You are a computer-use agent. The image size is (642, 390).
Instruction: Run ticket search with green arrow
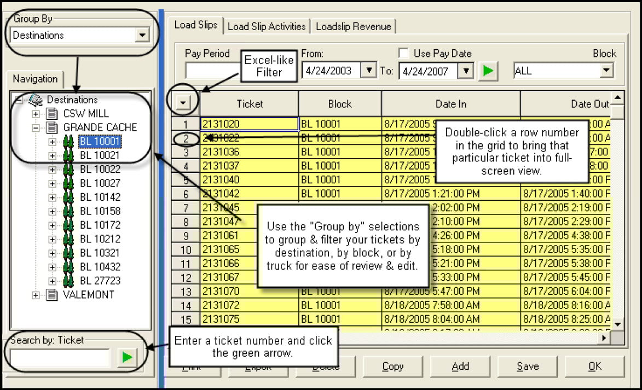pyautogui.click(x=127, y=357)
